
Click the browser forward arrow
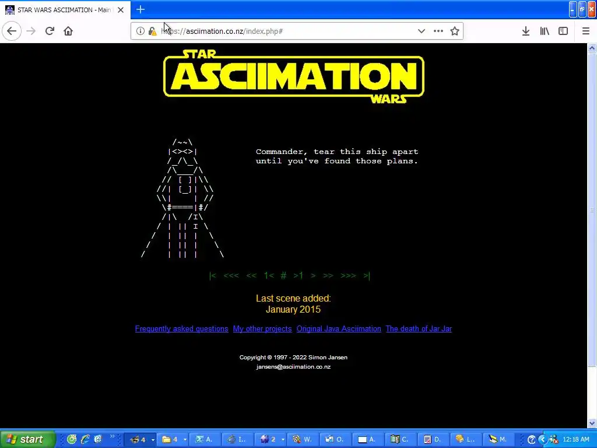pos(31,31)
